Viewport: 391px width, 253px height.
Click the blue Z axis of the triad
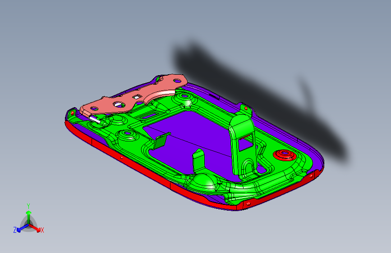tap(23, 228)
